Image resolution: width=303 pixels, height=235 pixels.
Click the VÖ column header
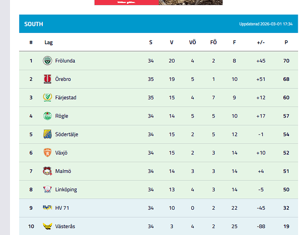point(193,42)
